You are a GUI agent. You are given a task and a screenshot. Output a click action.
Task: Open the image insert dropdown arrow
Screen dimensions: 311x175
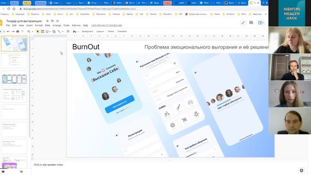click(50, 32)
